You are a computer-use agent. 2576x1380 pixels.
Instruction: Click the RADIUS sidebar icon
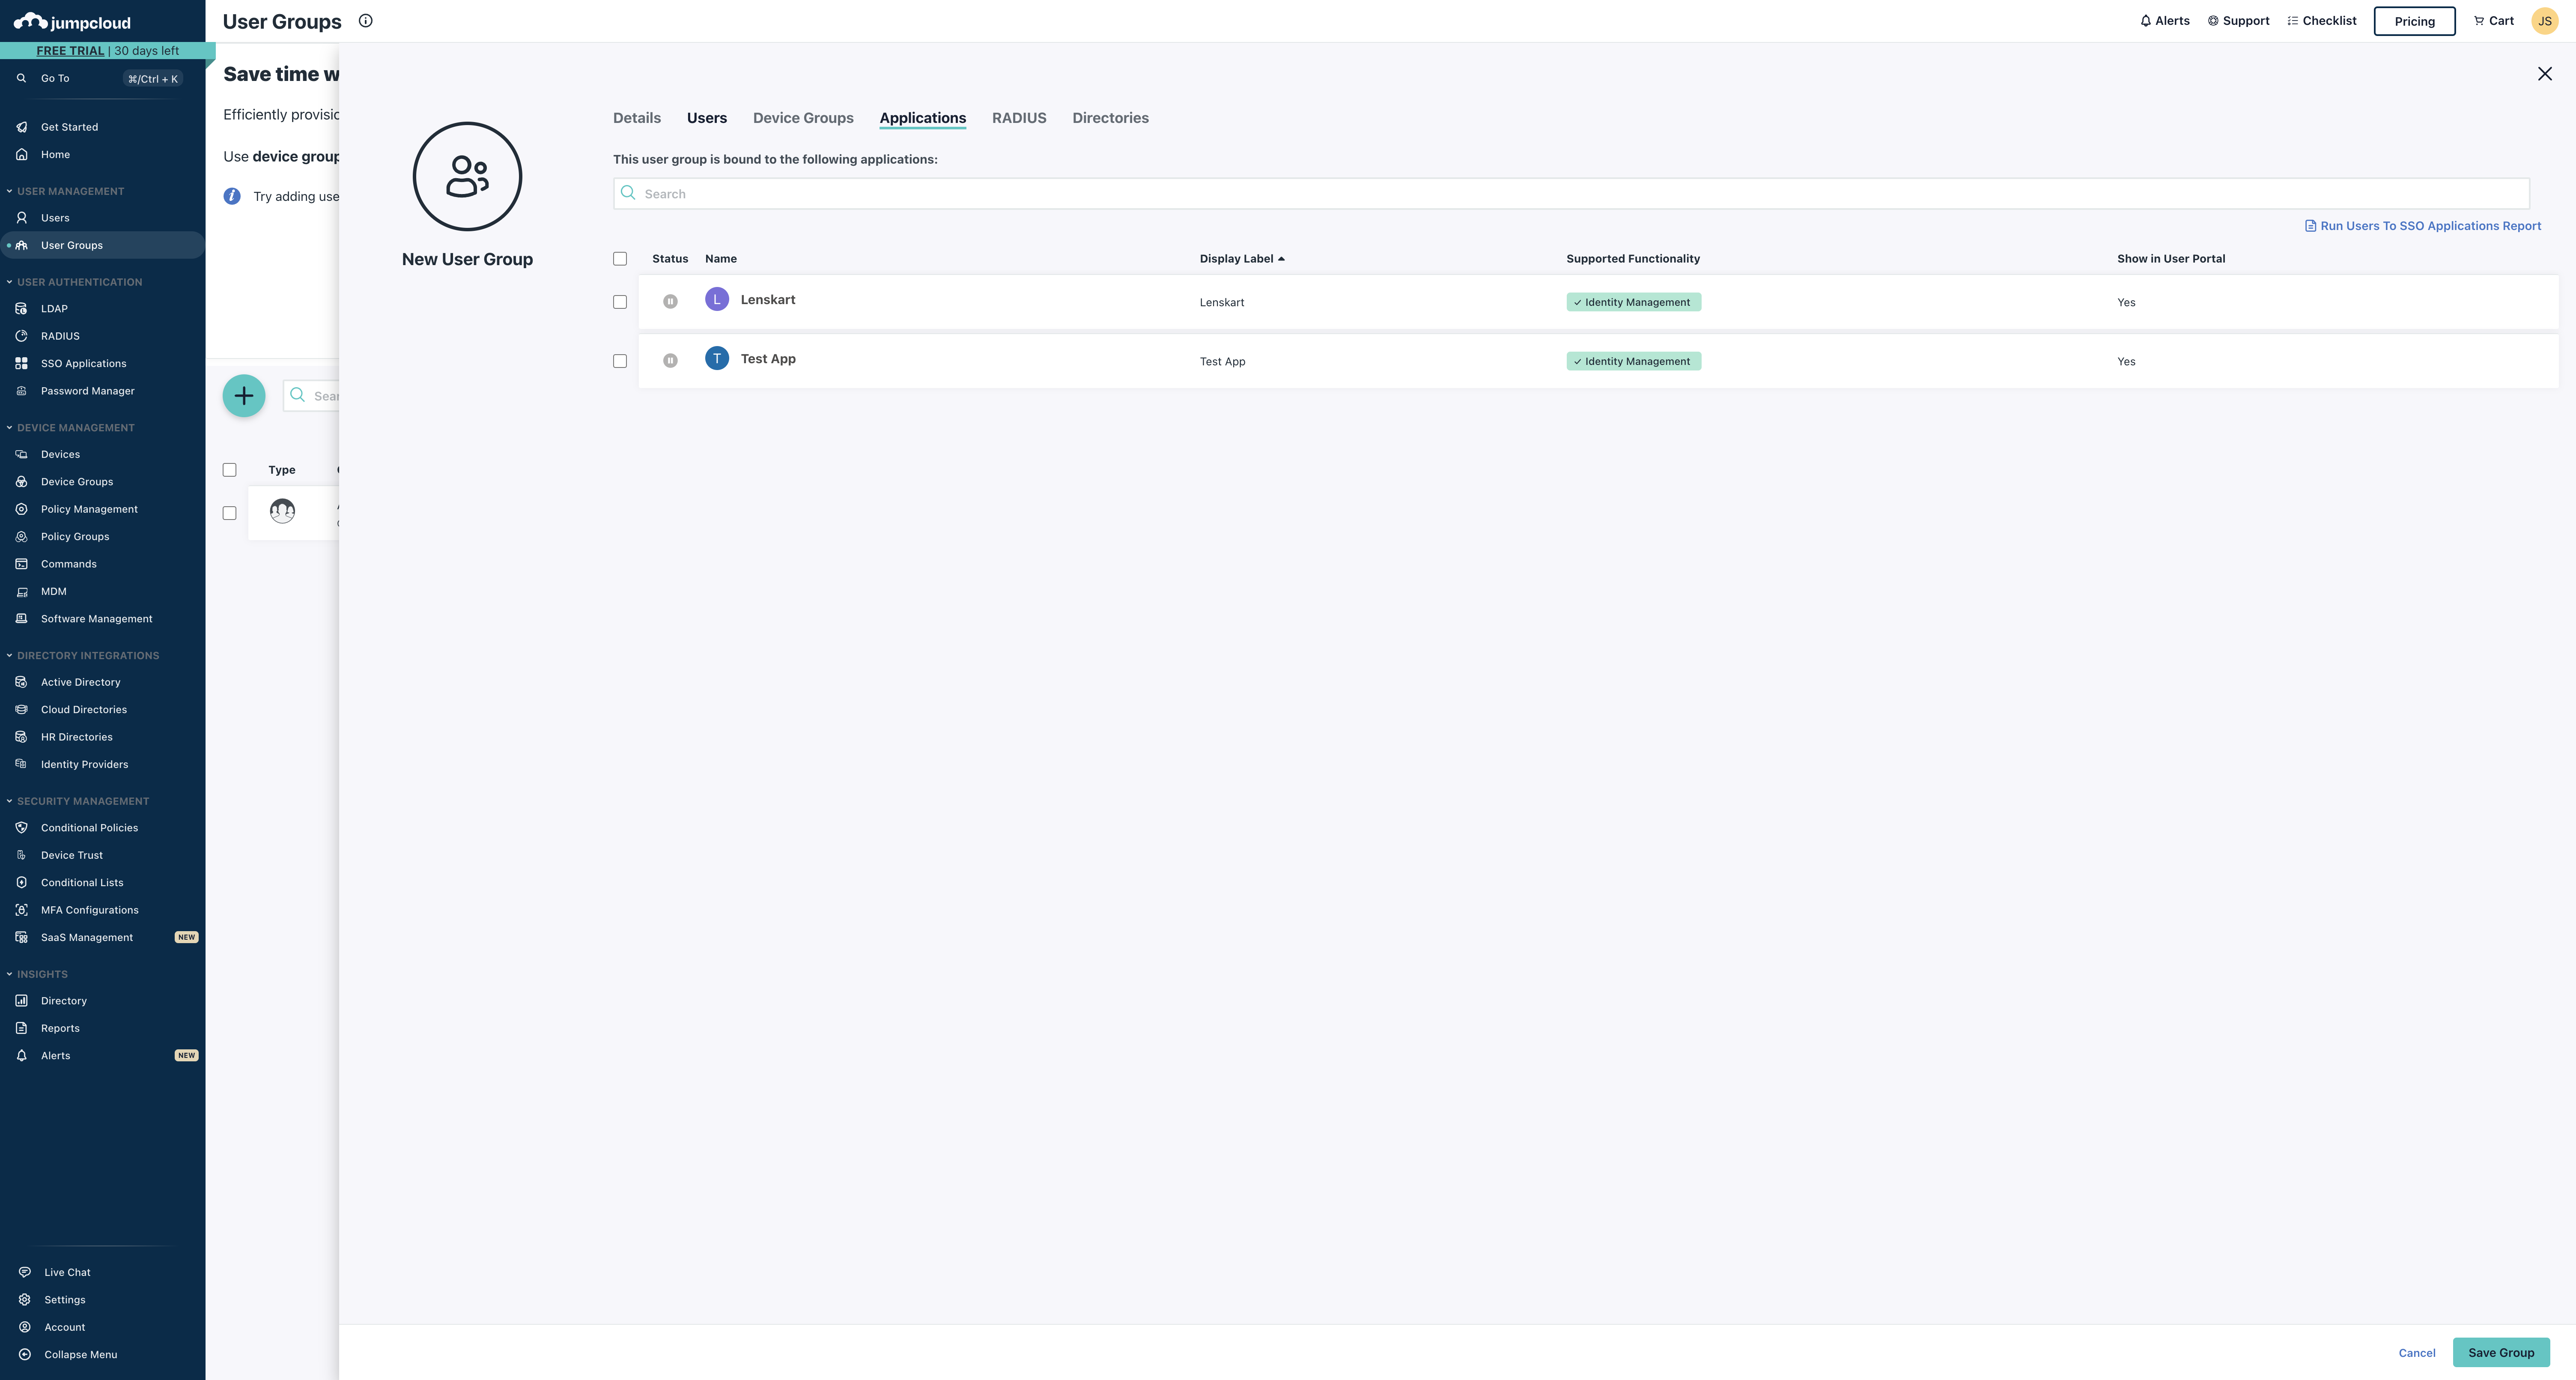coord(21,336)
